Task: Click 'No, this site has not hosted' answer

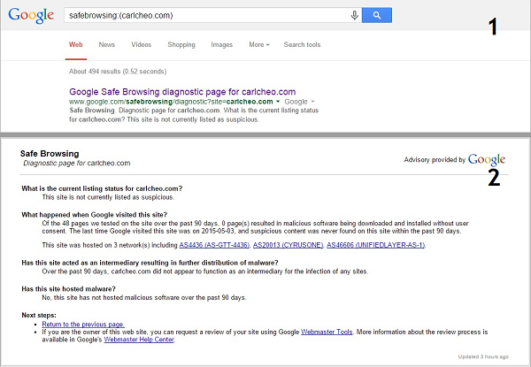Action: (144, 298)
